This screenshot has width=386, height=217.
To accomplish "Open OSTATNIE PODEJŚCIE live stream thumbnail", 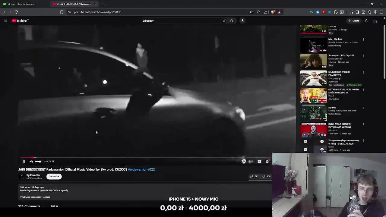I will [x=313, y=95].
